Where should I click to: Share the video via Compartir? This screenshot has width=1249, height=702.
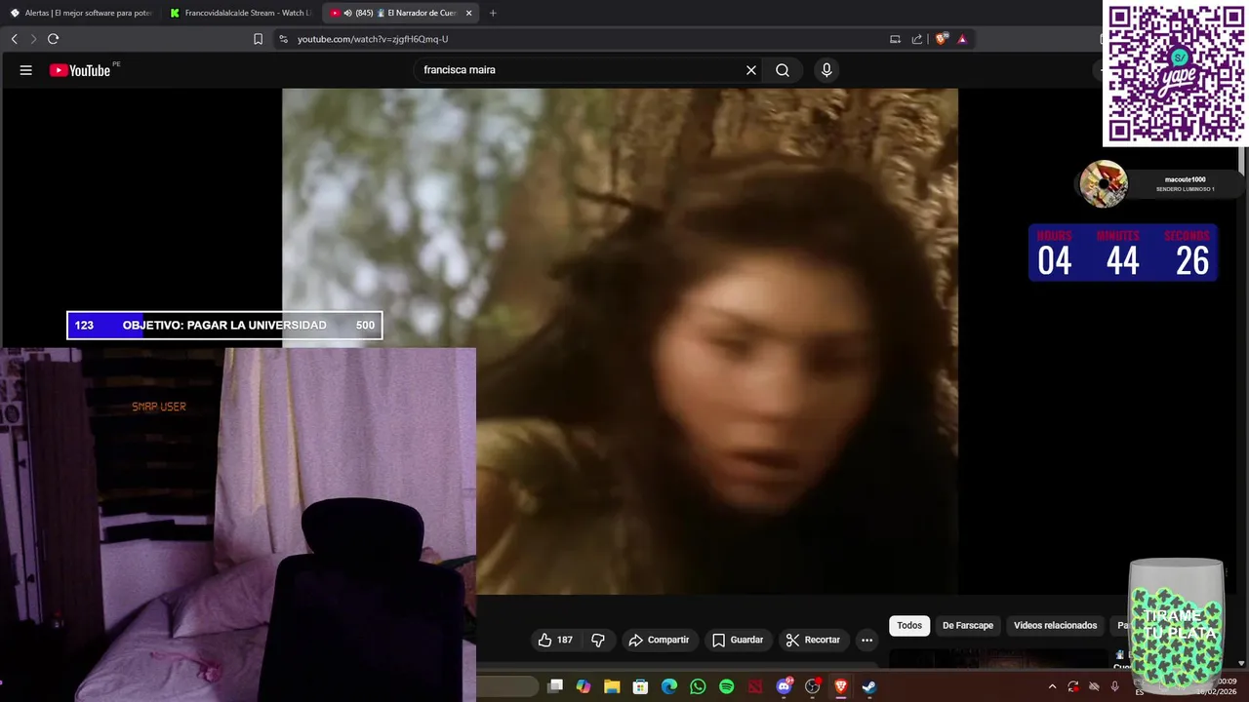click(x=659, y=640)
